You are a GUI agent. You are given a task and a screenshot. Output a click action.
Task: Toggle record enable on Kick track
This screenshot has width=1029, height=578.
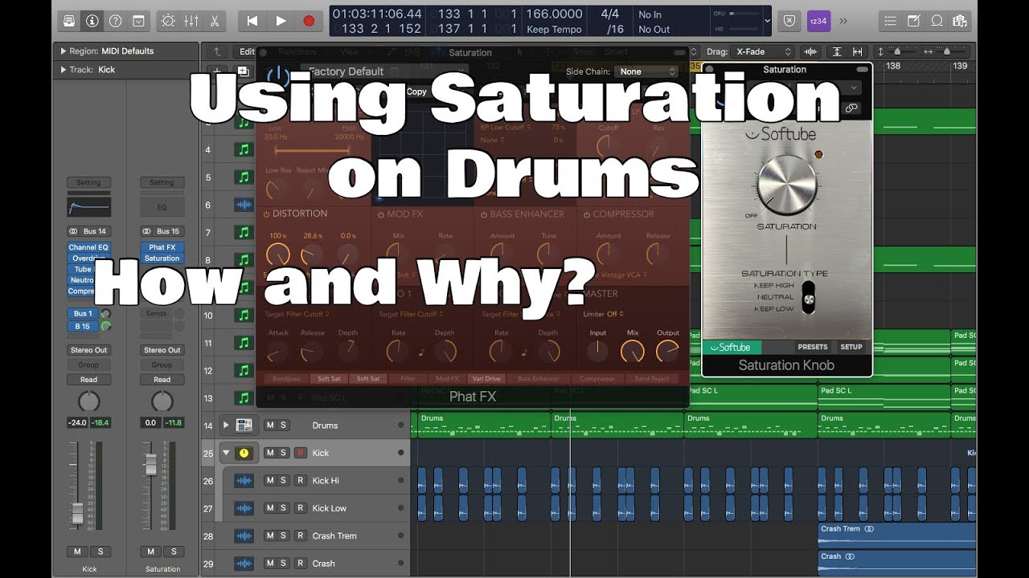pyautogui.click(x=300, y=453)
